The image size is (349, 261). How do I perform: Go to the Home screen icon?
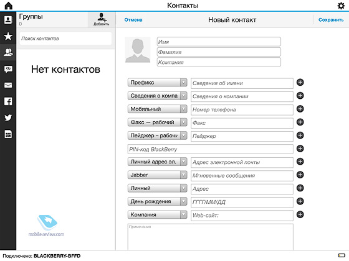[9, 6]
